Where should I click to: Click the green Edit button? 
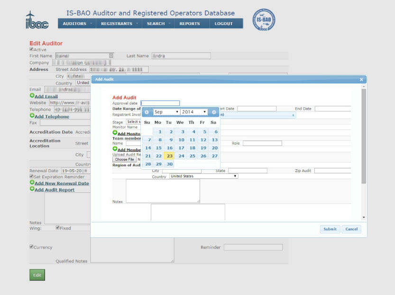[x=37, y=275]
